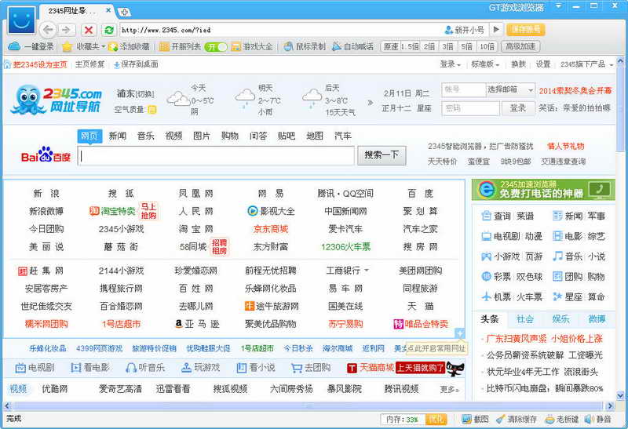Stop page loading with red X

pyautogui.click(x=89, y=30)
